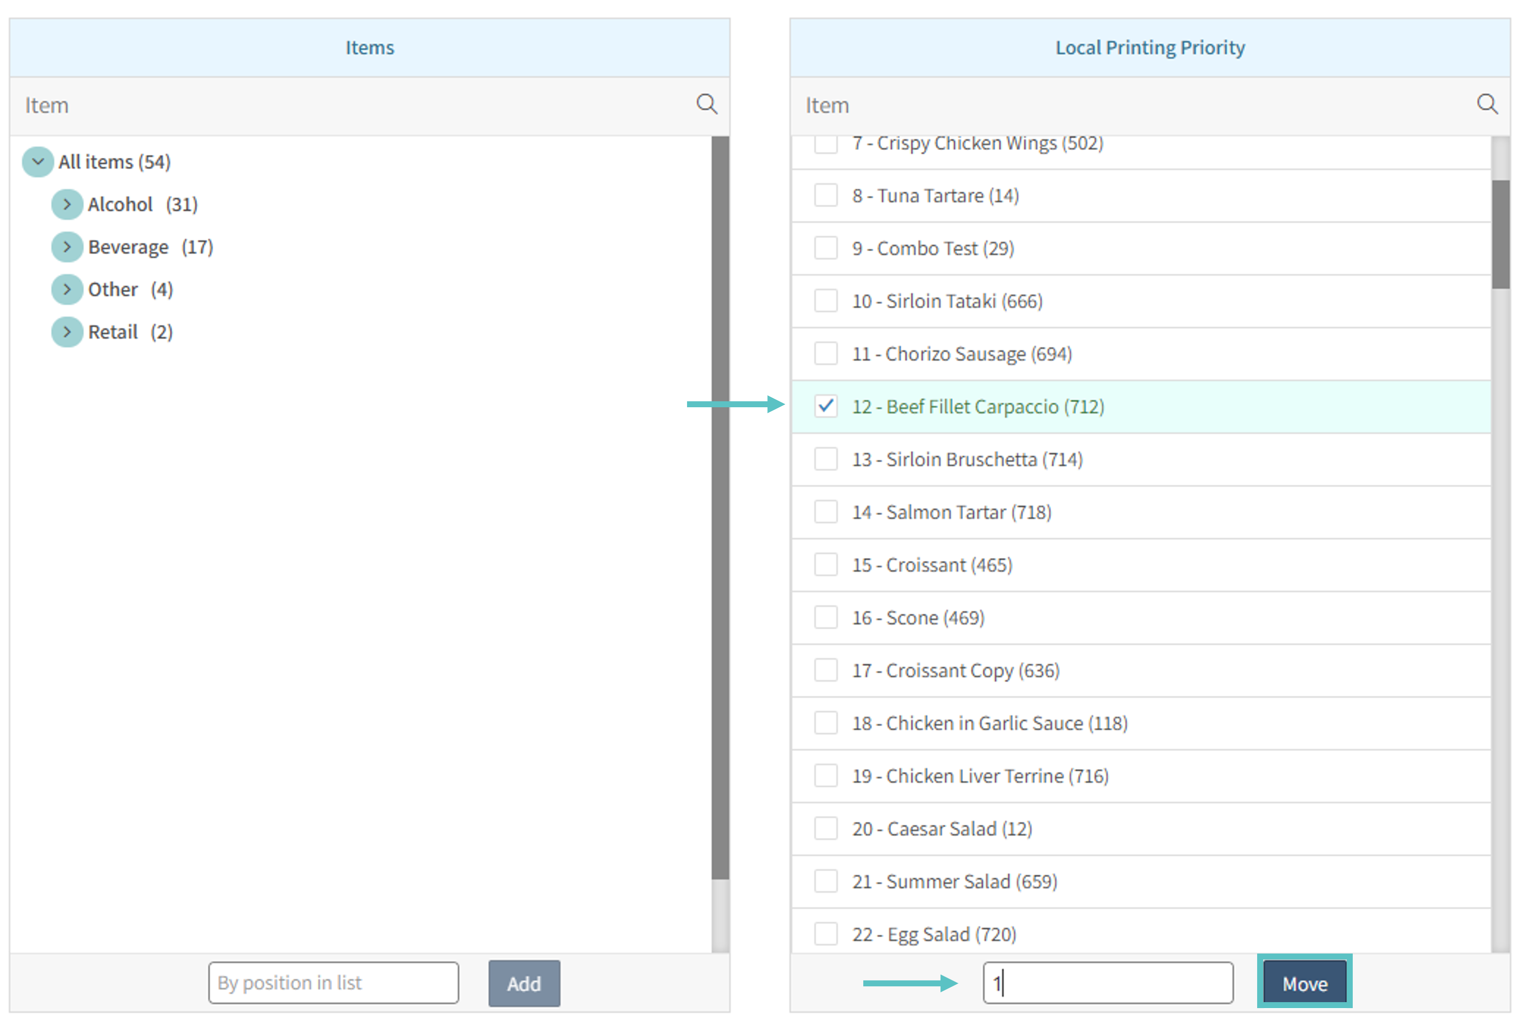1526x1029 pixels.
Task: Check the box for 9 - Combo Test (29)
Action: (825, 248)
